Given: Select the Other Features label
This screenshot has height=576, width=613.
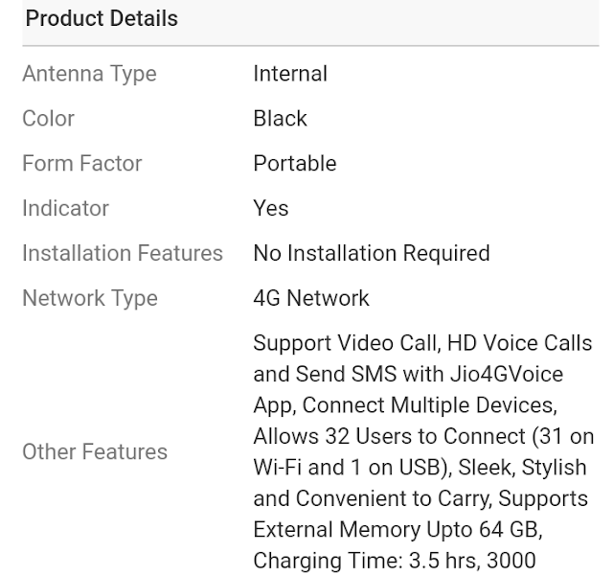Looking at the screenshot, I should (x=95, y=451).
